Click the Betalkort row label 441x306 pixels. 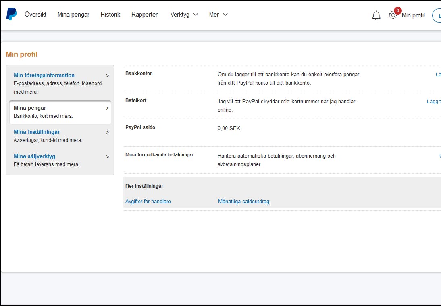pyautogui.click(x=136, y=100)
